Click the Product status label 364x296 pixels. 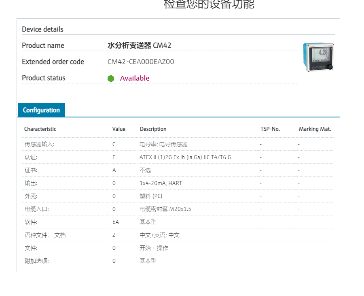(44, 78)
